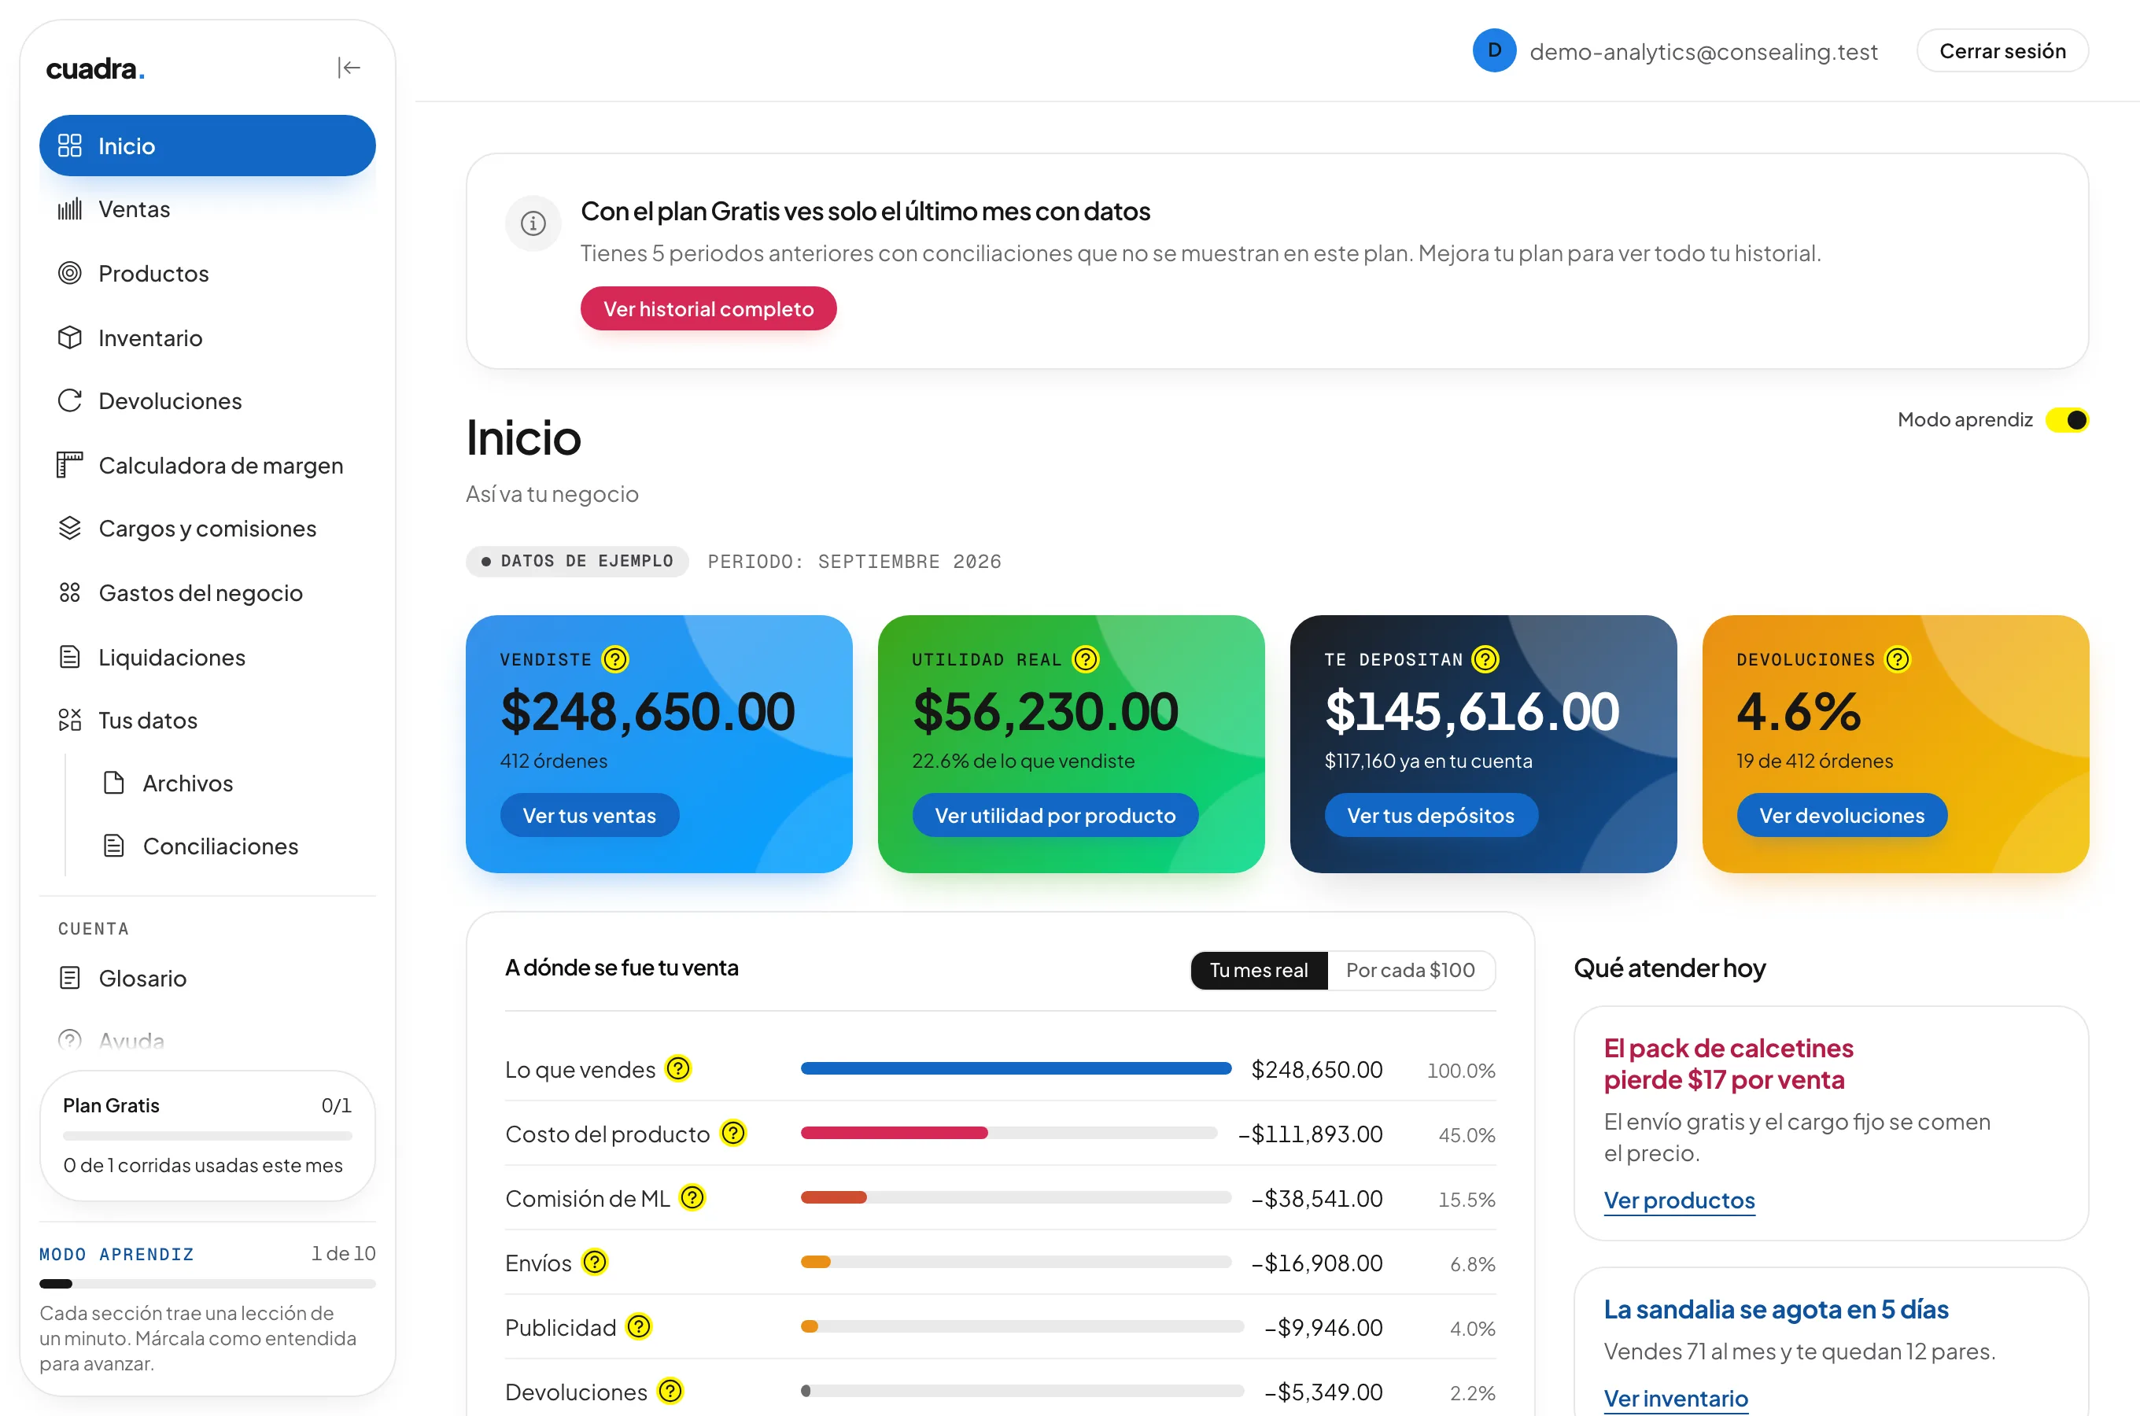
Task: Open help tooltip next to TE DEPOSITAN
Action: point(1485,659)
